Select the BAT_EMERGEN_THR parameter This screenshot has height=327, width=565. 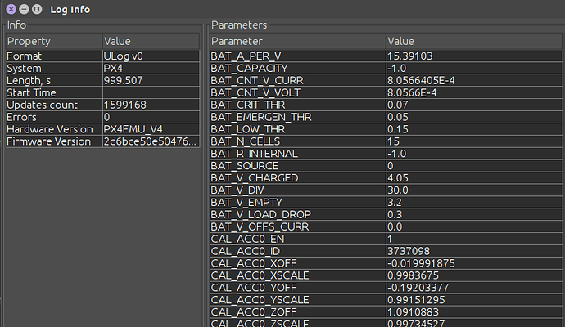[297, 117]
